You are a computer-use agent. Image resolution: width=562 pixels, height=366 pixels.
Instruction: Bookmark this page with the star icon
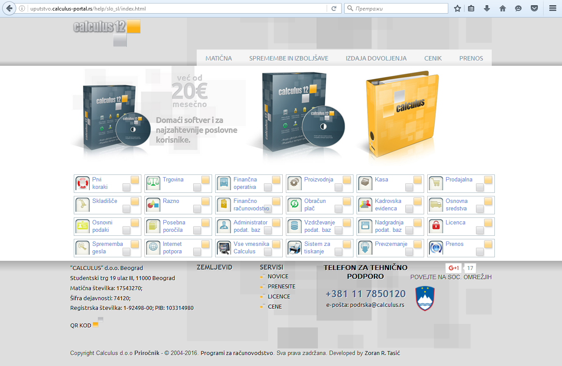[x=458, y=8]
